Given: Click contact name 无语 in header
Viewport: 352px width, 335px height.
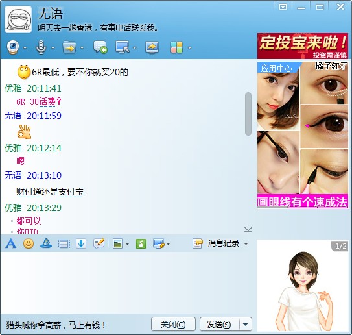Looking at the screenshot, I should [50, 14].
